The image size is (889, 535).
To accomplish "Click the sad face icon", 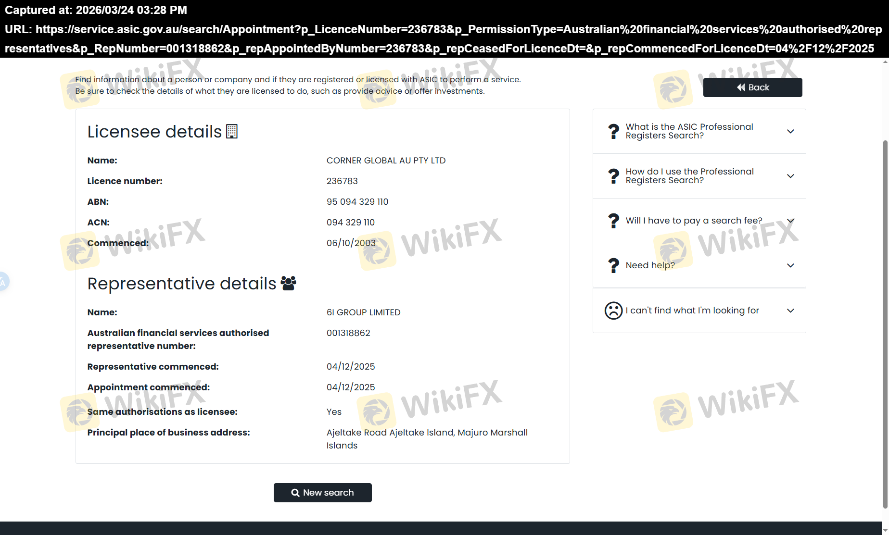I will [613, 311].
